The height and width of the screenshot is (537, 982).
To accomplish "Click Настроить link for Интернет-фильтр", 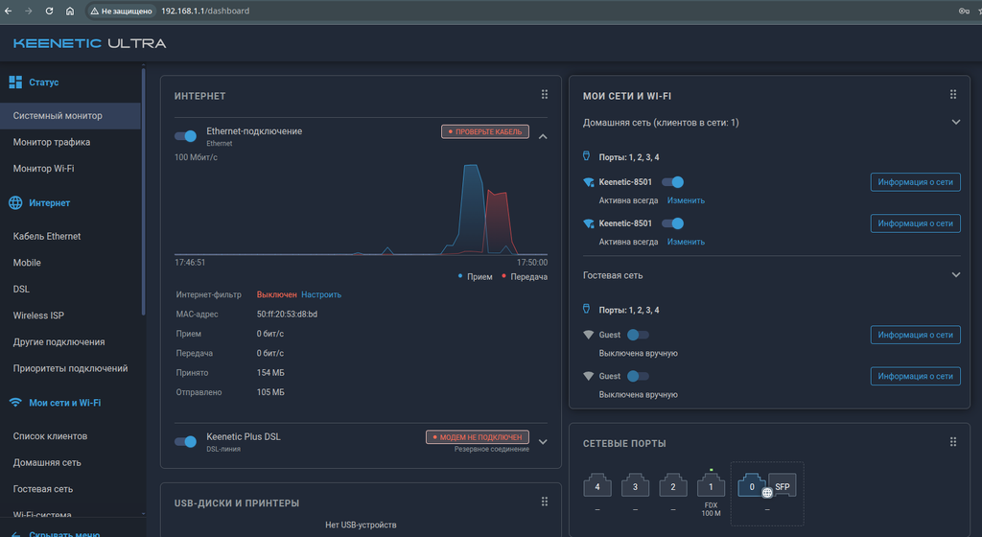I will [321, 294].
